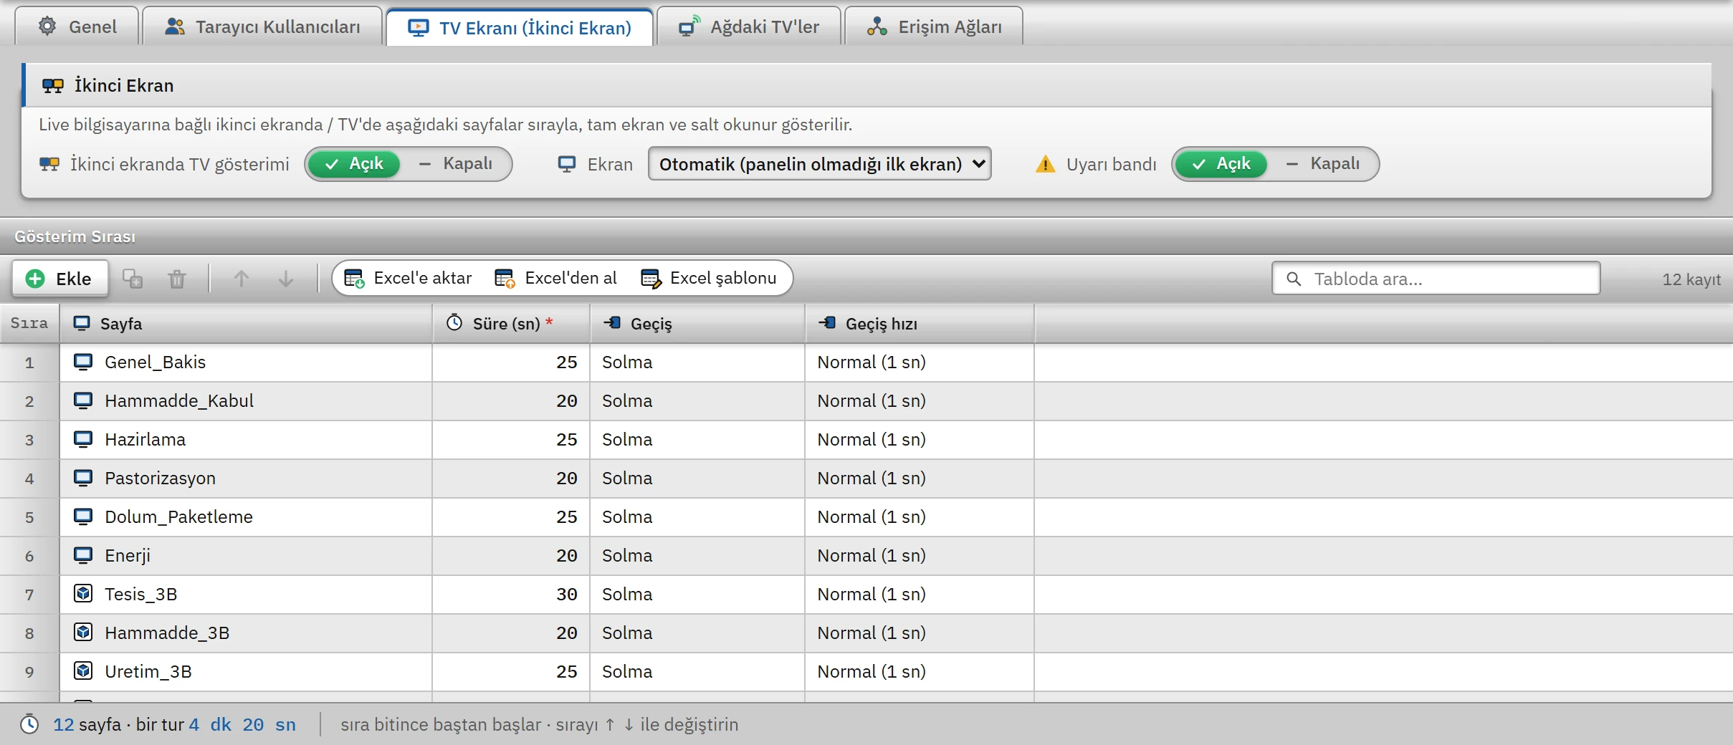Click the duplicate row icon
This screenshot has width=1733, height=745.
(x=133, y=279)
